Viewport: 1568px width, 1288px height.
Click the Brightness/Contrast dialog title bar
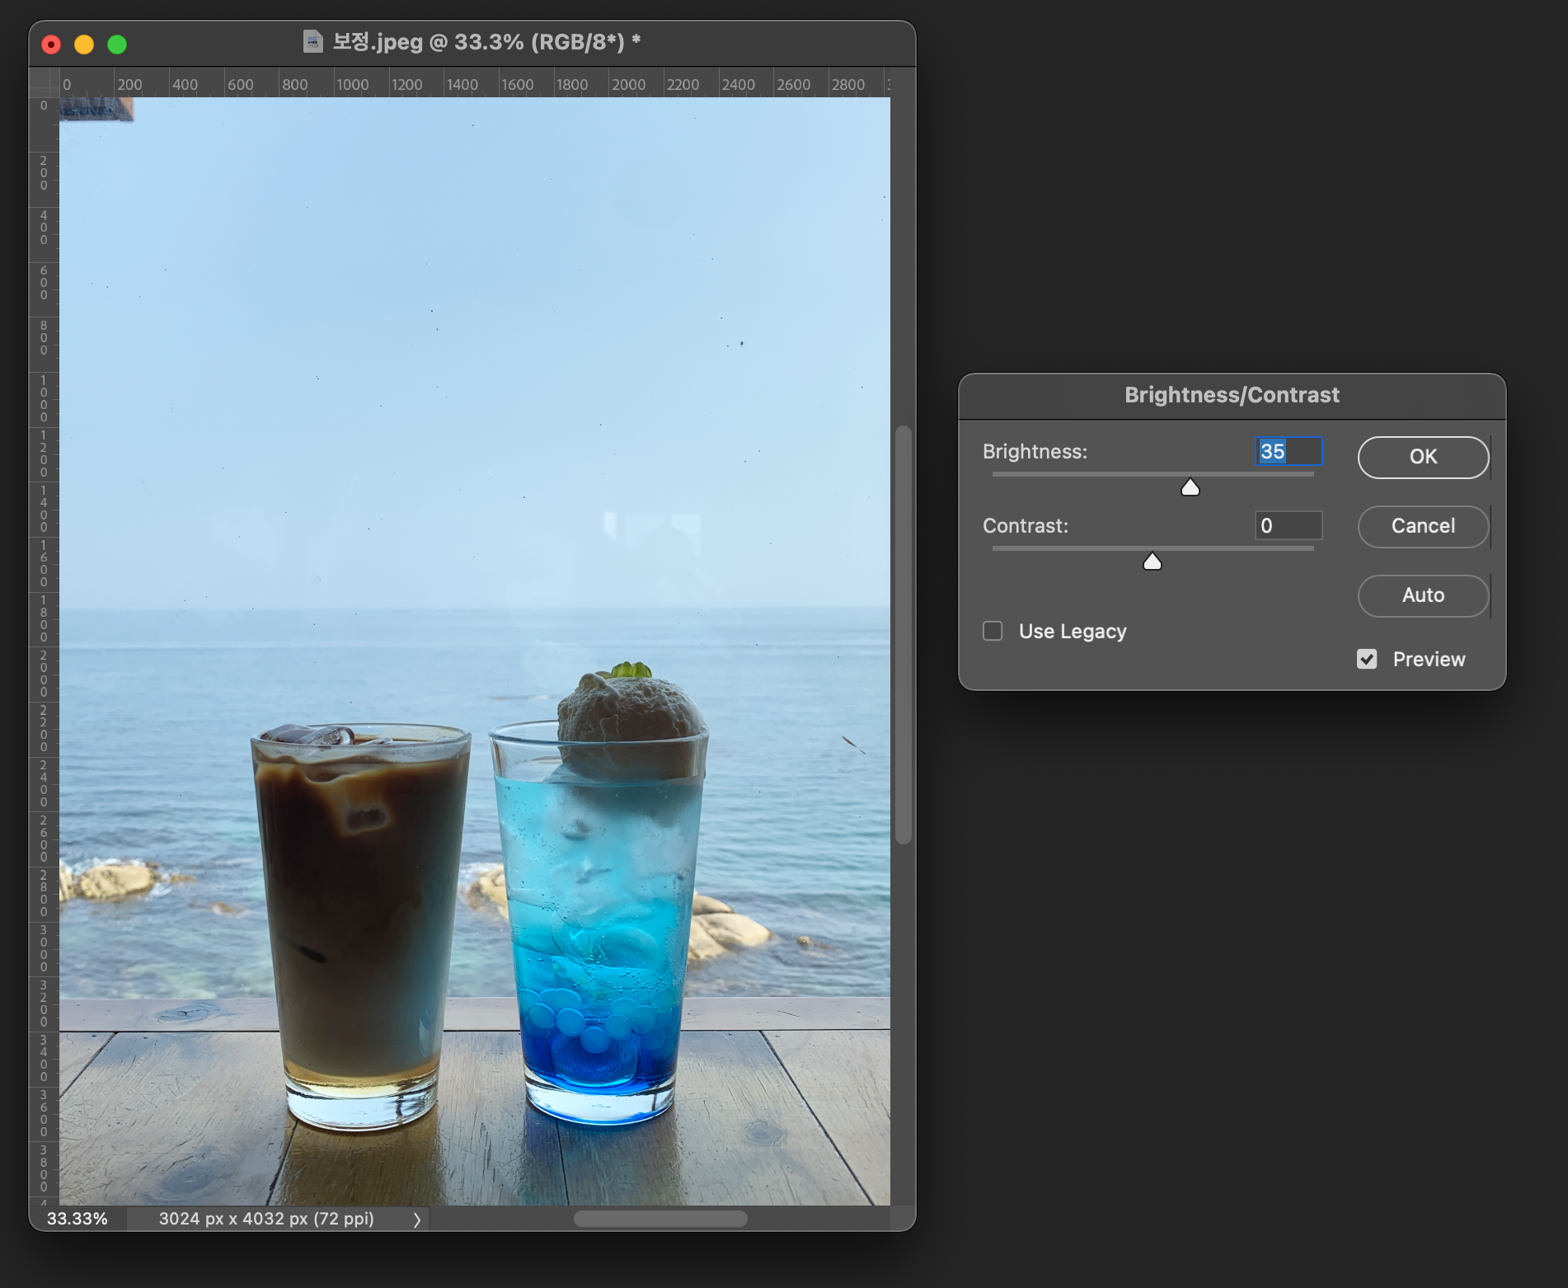pos(1232,396)
